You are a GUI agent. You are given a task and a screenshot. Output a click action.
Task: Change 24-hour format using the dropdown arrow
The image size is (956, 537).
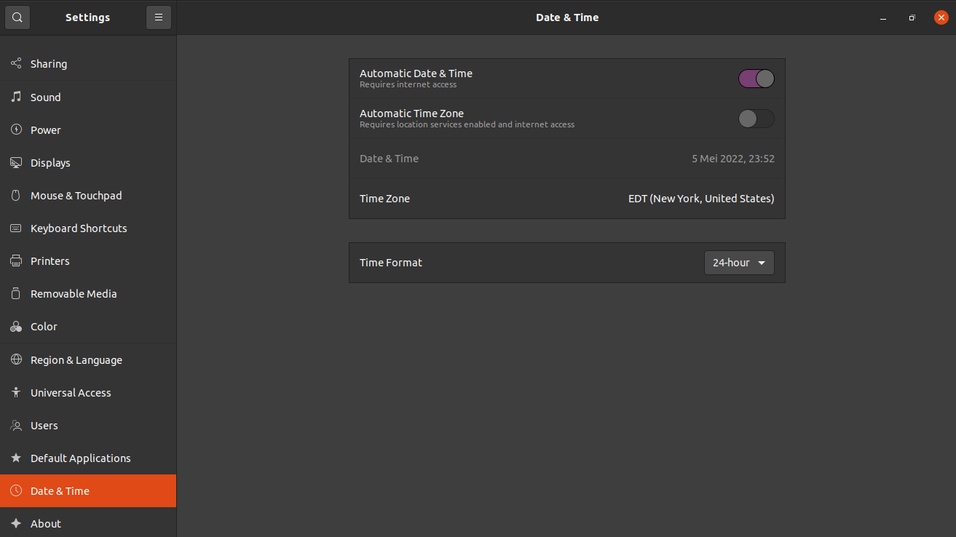(x=762, y=262)
